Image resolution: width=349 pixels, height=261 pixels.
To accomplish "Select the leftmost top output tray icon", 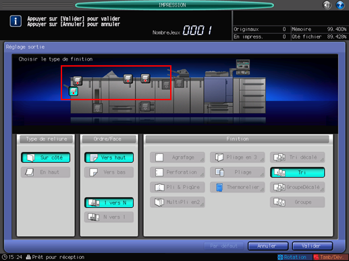I will tap(78, 81).
